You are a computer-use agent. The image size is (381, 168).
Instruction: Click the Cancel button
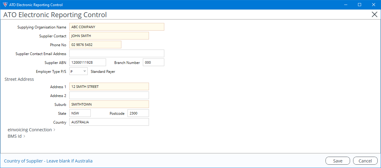coord(365,161)
